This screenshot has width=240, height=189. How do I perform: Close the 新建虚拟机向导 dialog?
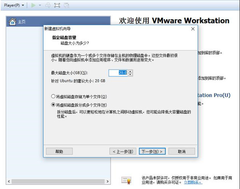[193, 29]
